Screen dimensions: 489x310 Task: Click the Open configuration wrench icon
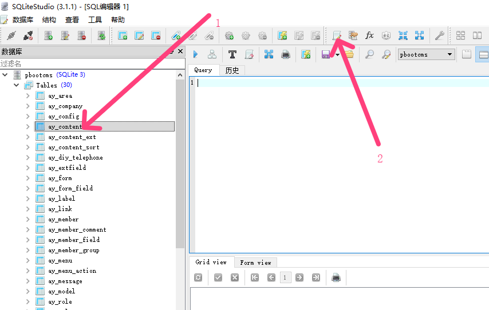(439, 35)
